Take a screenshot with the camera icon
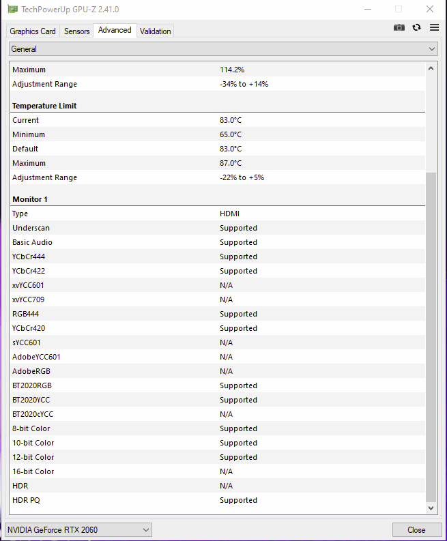 coord(399,27)
